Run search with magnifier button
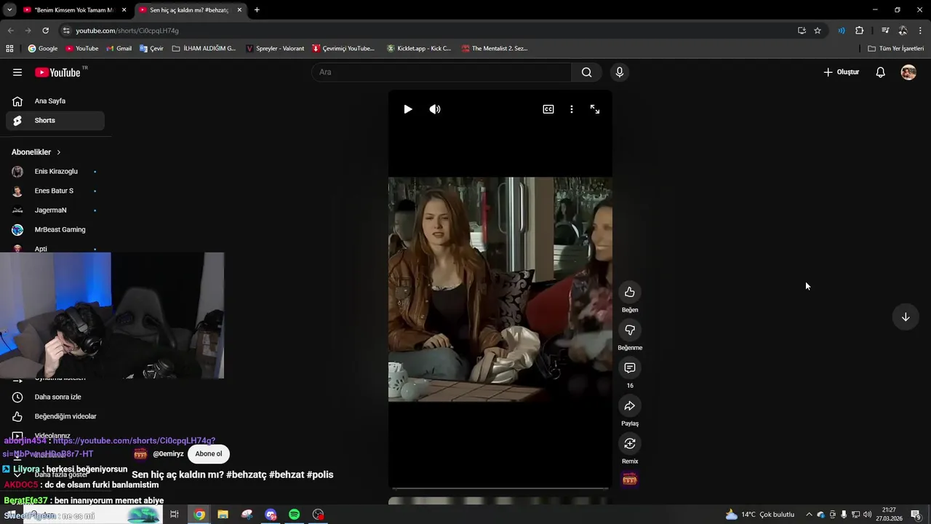 pos(586,72)
